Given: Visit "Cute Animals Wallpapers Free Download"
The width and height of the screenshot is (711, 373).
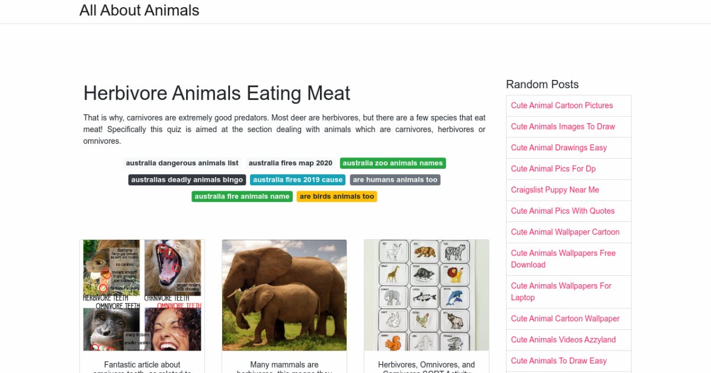Looking at the screenshot, I should [563, 259].
